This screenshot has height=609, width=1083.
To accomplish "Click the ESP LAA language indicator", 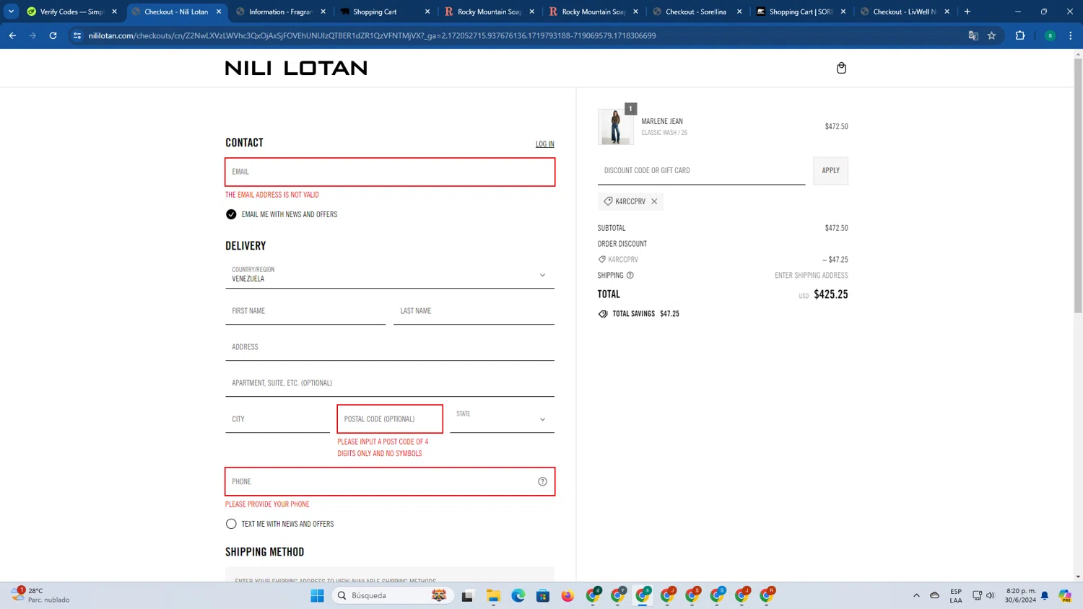I will (956, 595).
